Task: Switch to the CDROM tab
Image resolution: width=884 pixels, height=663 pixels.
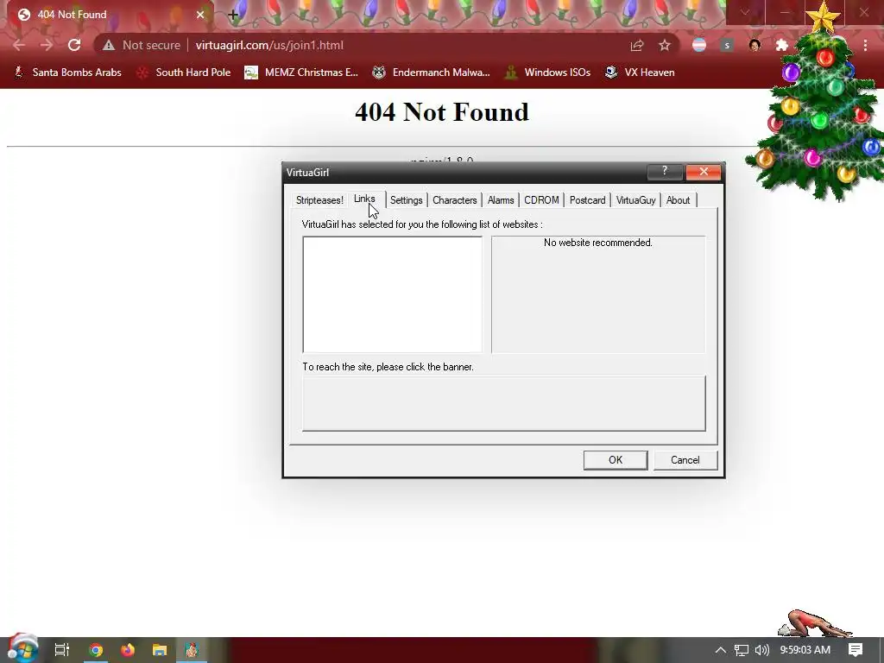Action: pyautogui.click(x=541, y=200)
